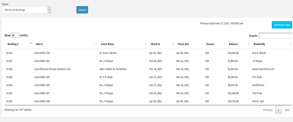This screenshot has height=122, width=293.
Task: Select booking 41141 booked by Tim Pinto
Action: [148, 93]
